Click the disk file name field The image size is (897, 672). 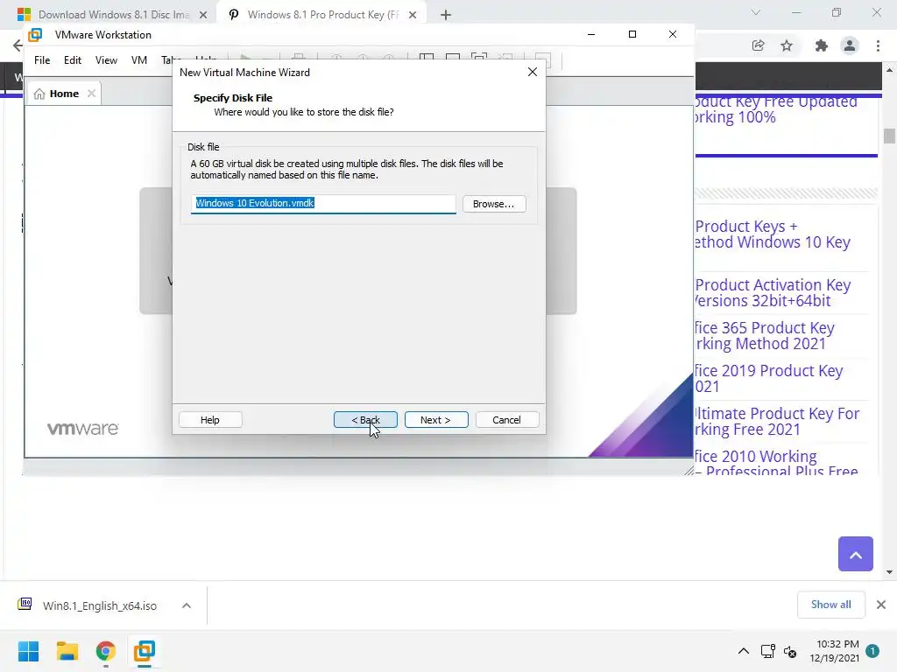pyautogui.click(x=323, y=203)
